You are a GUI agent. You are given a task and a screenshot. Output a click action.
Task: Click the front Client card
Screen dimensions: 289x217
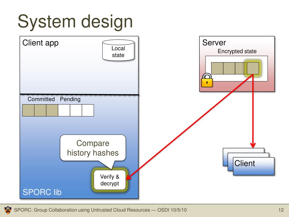(254, 166)
